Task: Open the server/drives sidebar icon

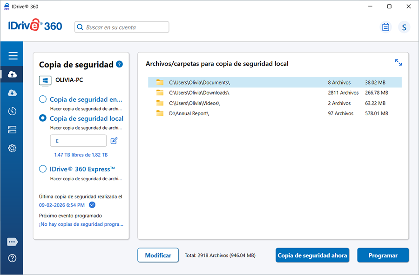Action: pyautogui.click(x=13, y=130)
